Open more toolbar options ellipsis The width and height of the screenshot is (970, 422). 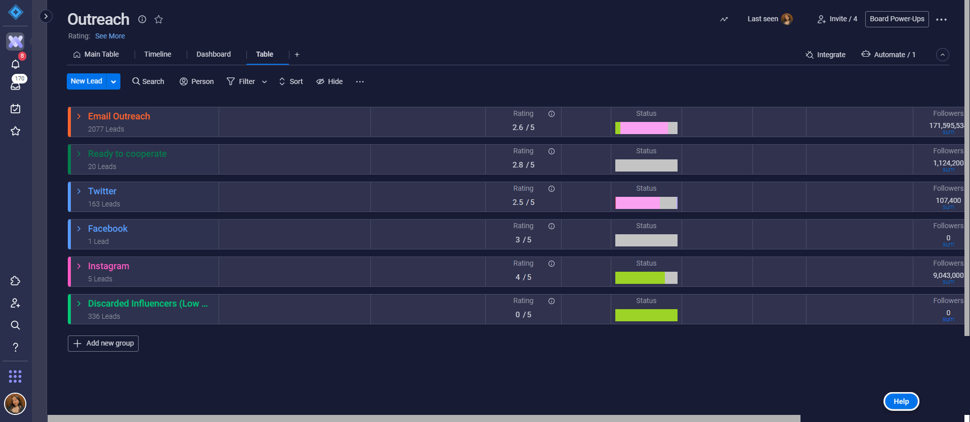[360, 81]
